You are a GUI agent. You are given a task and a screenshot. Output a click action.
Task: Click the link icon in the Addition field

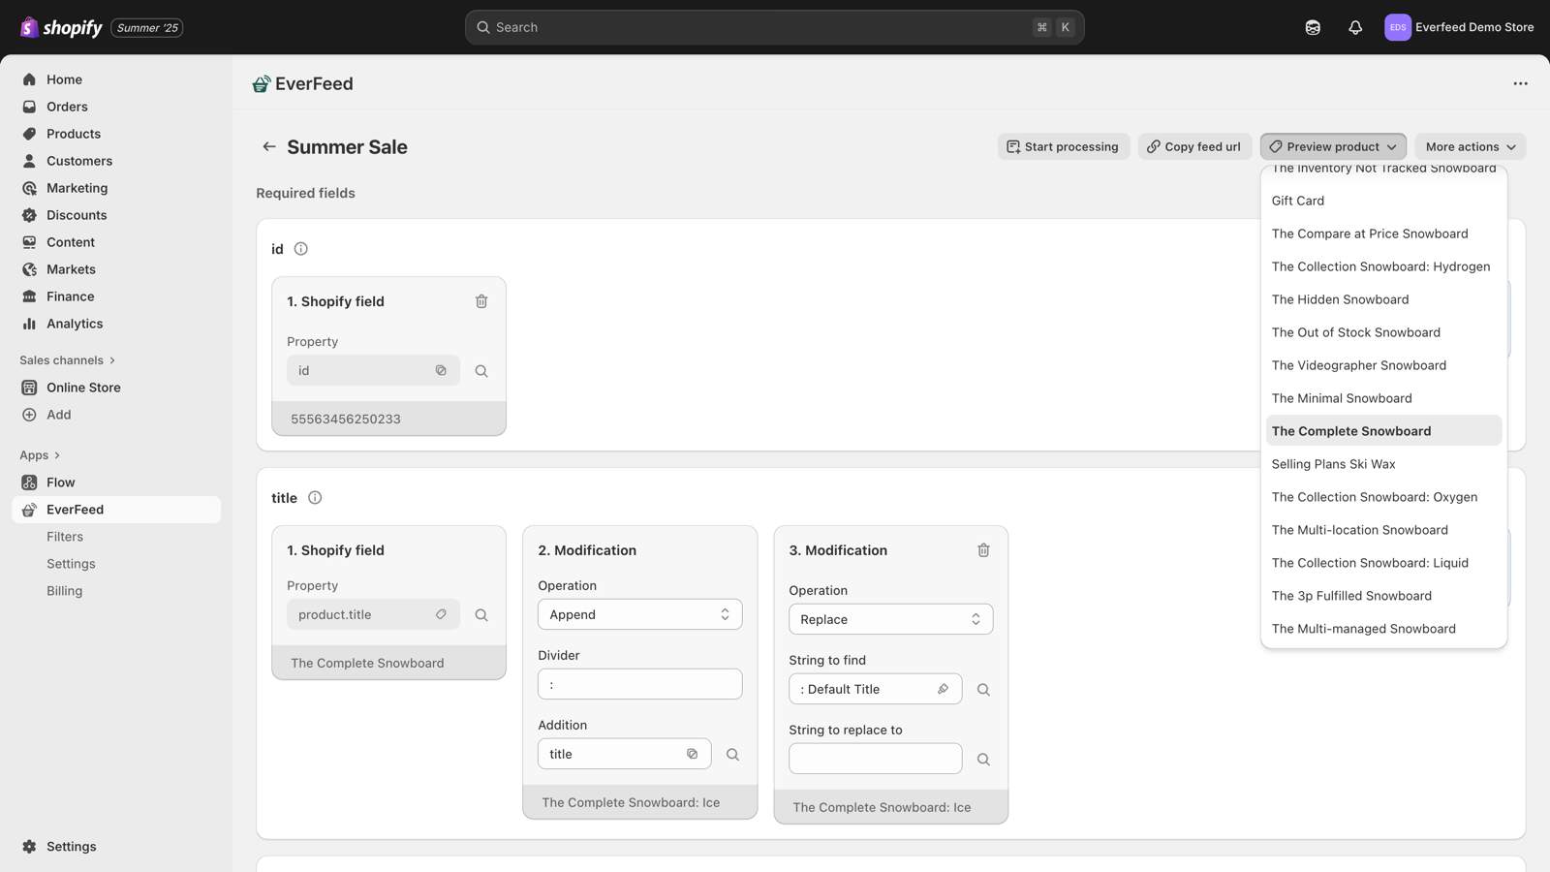[x=692, y=754]
